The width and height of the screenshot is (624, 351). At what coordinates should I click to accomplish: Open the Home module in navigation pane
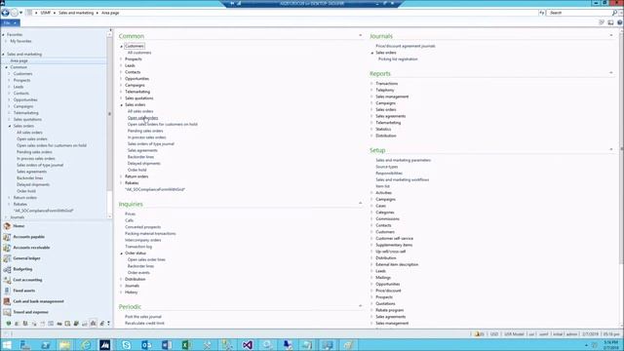[19, 226]
